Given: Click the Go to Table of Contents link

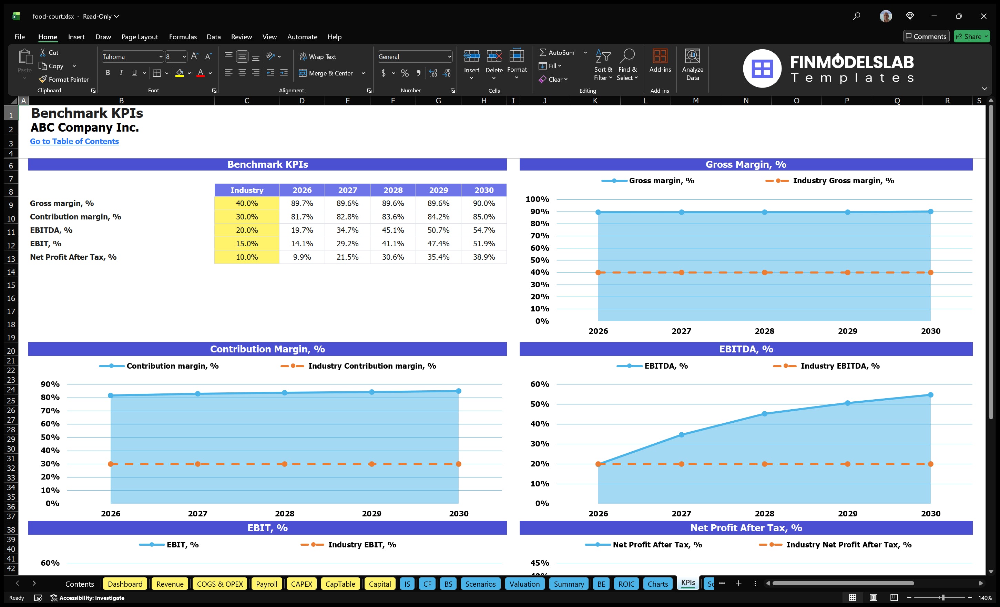Looking at the screenshot, I should point(74,141).
